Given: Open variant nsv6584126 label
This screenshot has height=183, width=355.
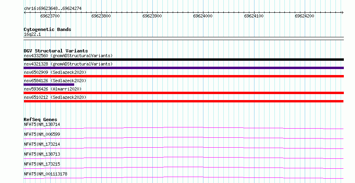Looking at the screenshot, I should coord(55,81).
